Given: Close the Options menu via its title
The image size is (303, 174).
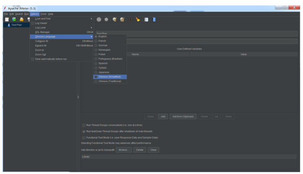Looking at the screenshot, I should click(x=35, y=14).
